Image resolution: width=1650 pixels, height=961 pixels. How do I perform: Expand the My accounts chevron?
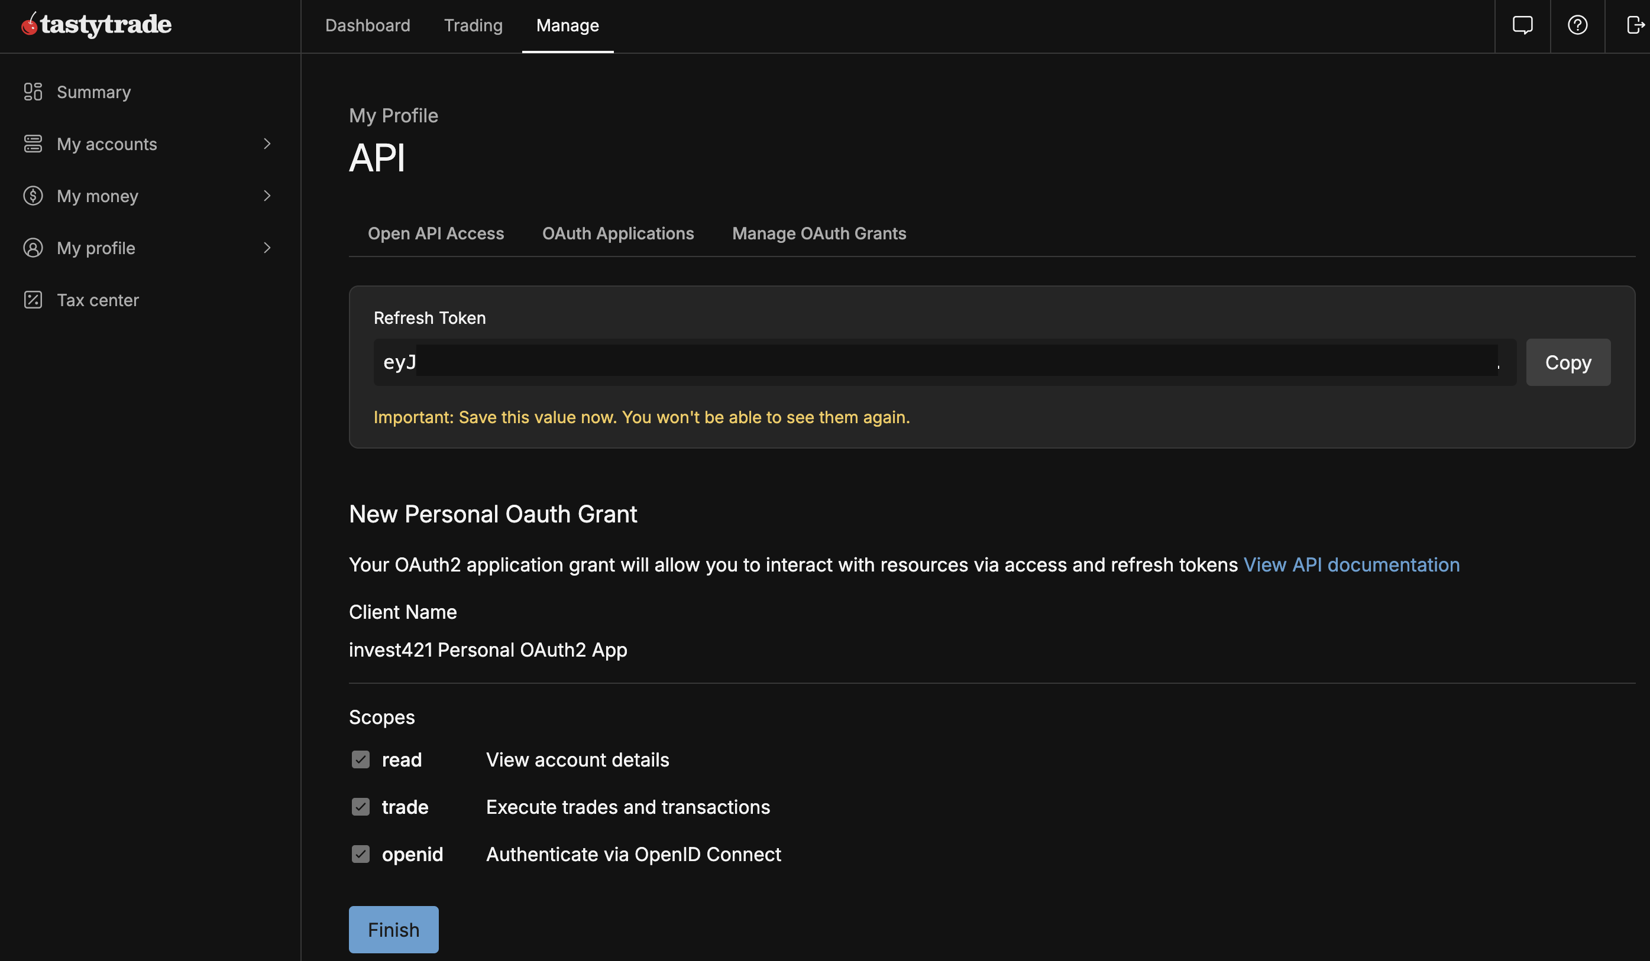tap(267, 144)
